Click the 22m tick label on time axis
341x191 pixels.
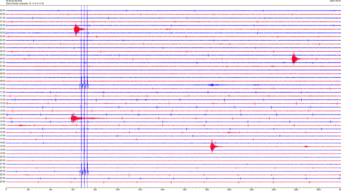pos(251,190)
